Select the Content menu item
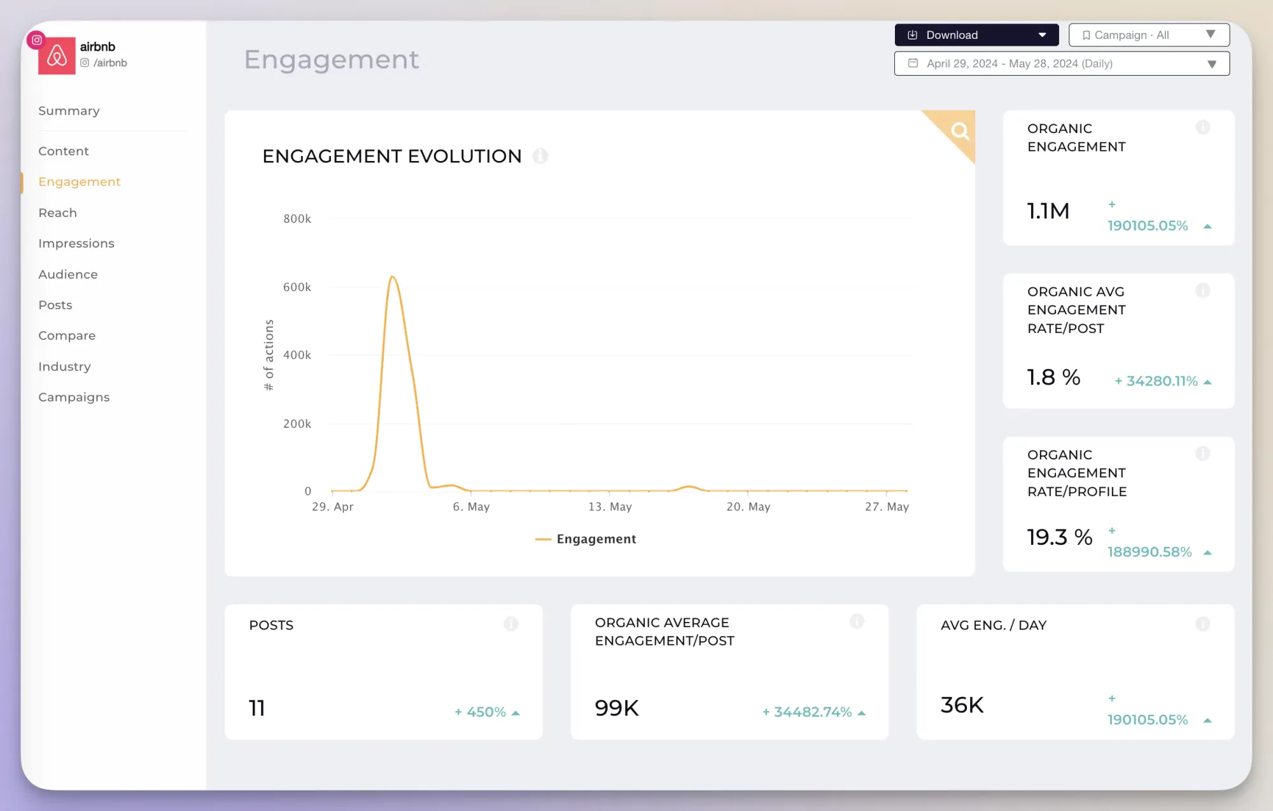 pyautogui.click(x=63, y=150)
